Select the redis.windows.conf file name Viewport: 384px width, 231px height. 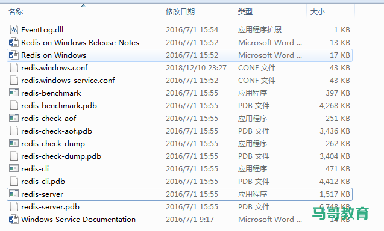click(x=54, y=68)
